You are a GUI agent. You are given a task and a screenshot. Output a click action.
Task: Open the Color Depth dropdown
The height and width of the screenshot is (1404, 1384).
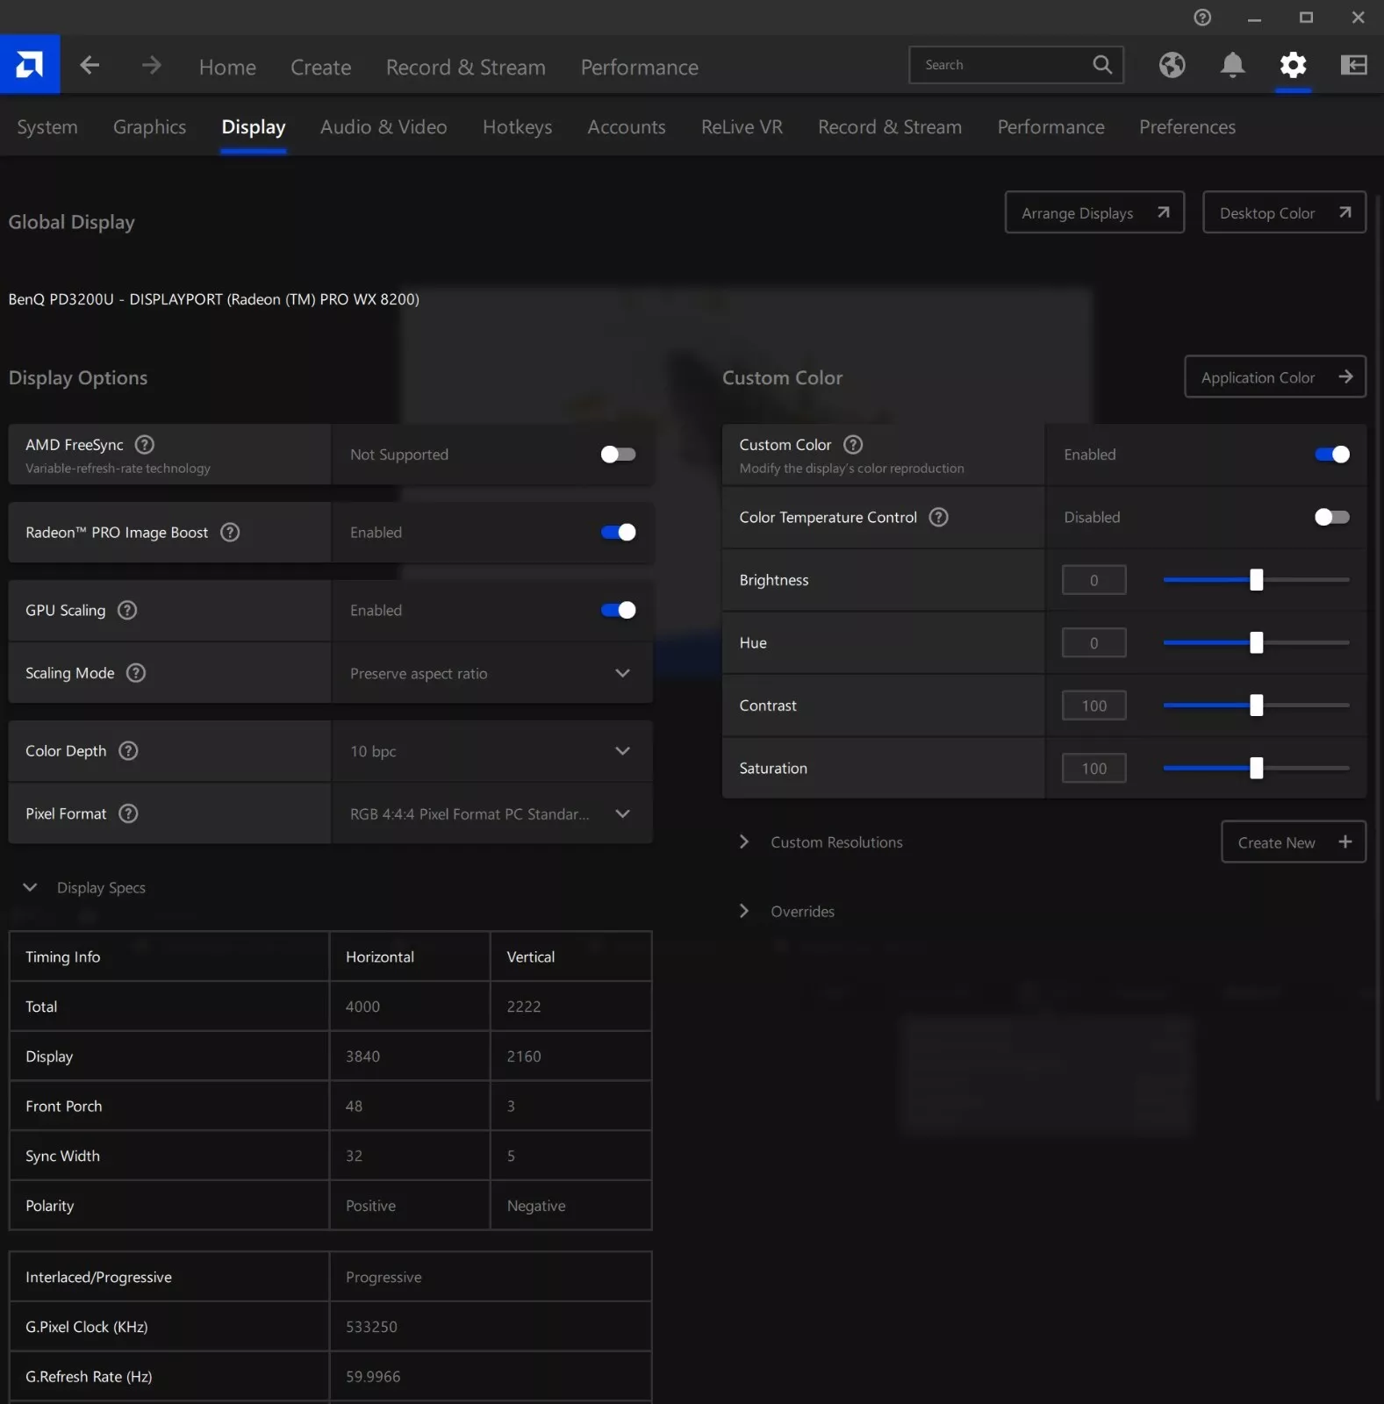point(491,751)
